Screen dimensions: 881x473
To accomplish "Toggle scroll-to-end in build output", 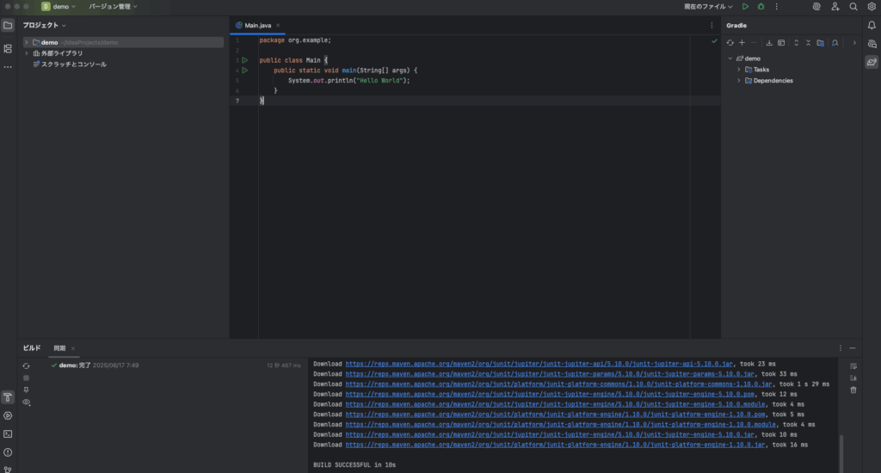I will click(x=853, y=378).
